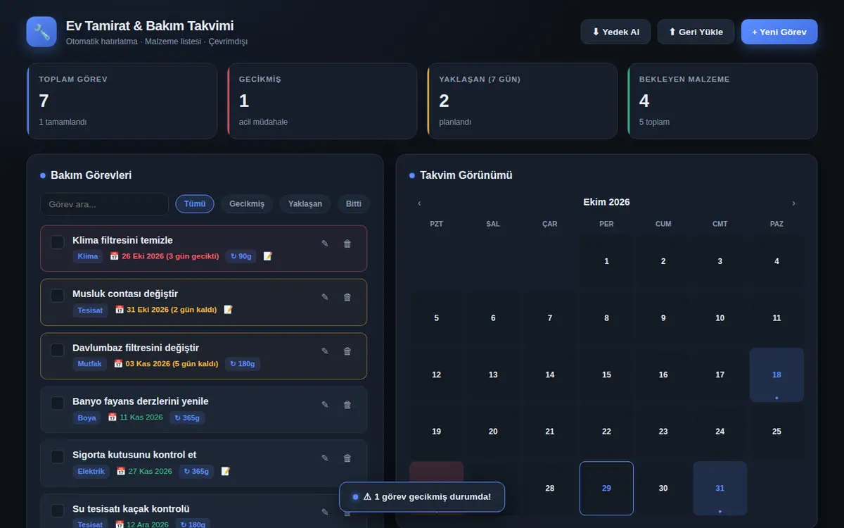Go to the previous calendar month
The image size is (844, 528).
(x=419, y=203)
